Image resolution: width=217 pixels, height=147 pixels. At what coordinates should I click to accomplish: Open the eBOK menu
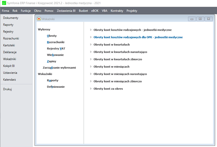tap(95, 11)
